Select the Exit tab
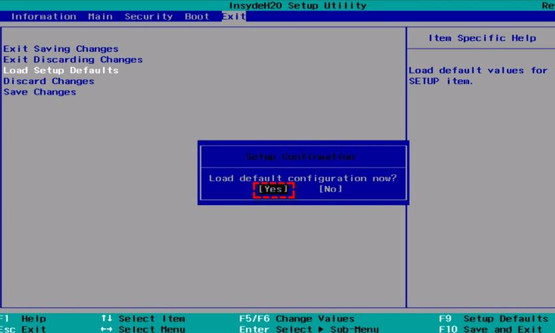 234,17
